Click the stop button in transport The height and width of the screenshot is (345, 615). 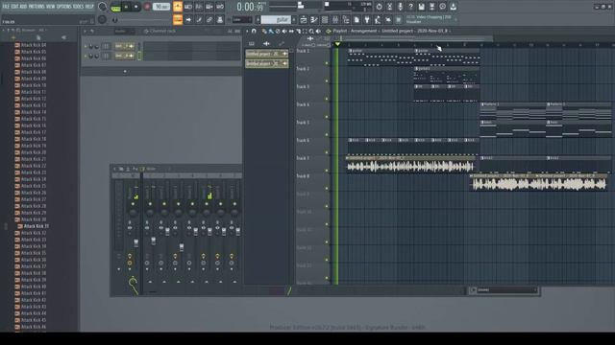136,7
